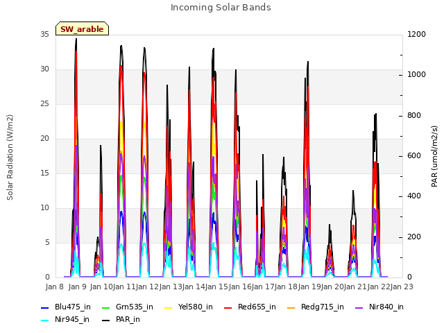Click the 400 tick on PAR axis

[414, 196]
